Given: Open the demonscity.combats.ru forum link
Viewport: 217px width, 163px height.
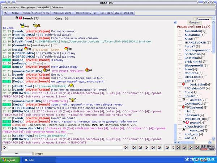Looking at the screenshot, I should coord(106,41).
